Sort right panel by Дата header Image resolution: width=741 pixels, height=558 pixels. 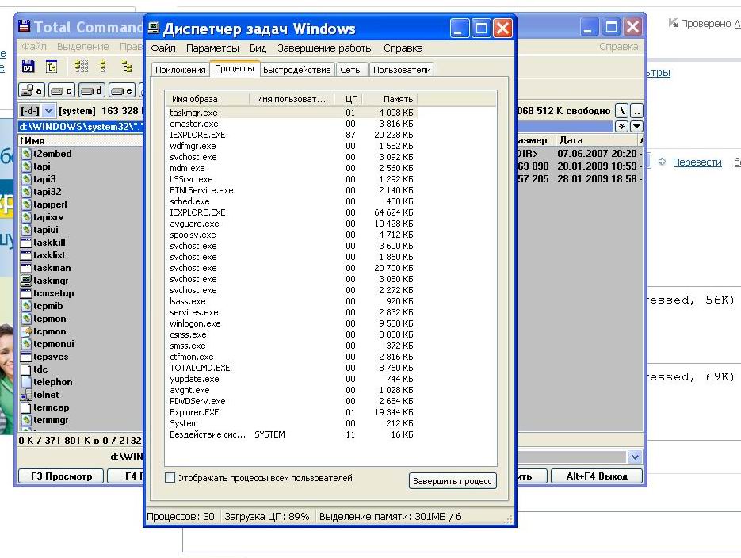click(598, 140)
